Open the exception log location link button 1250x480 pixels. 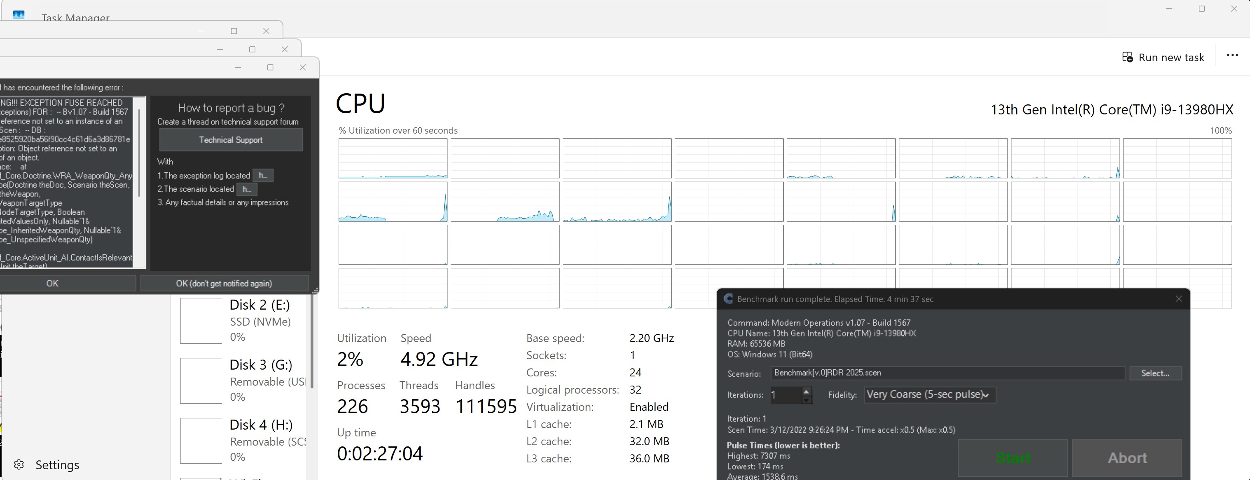[x=263, y=176]
